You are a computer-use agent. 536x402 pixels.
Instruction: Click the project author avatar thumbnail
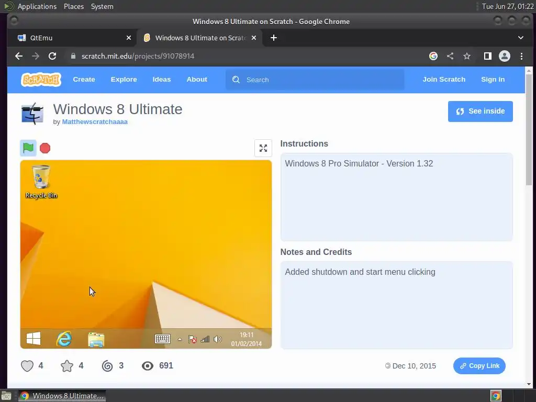click(32, 114)
